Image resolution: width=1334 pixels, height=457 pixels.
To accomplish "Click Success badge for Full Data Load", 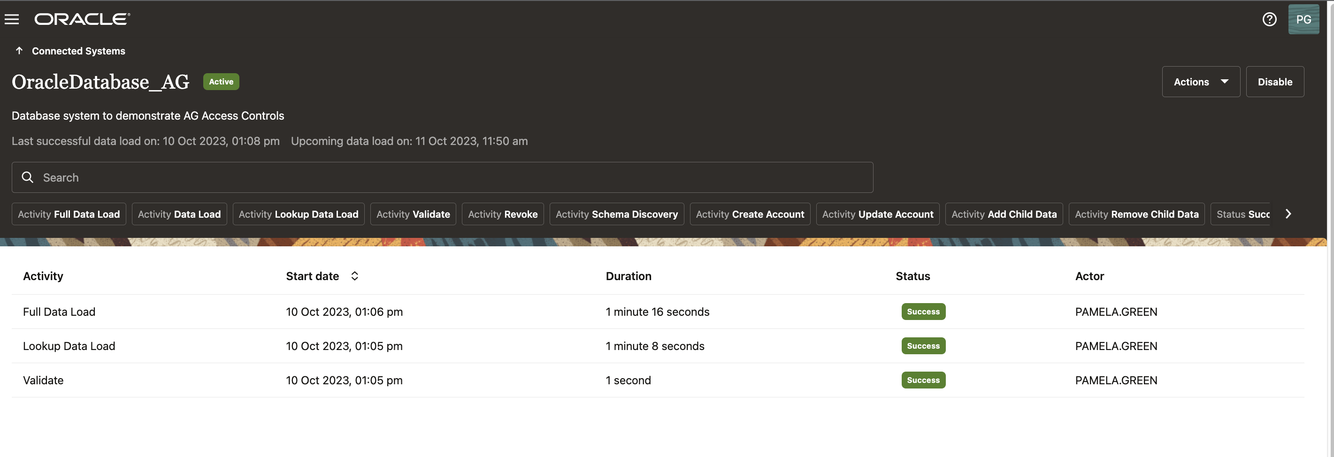I will click(x=923, y=312).
